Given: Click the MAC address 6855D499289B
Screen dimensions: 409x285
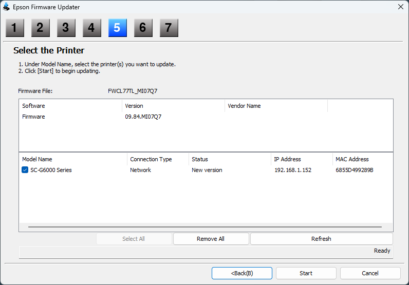Looking at the screenshot, I should click(x=354, y=170).
